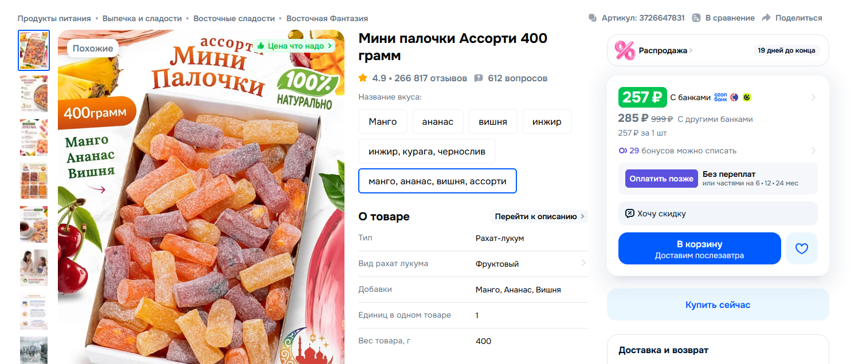Click 'Оплатить позже' purple button
Screen dimensions: 866x364
click(661, 179)
